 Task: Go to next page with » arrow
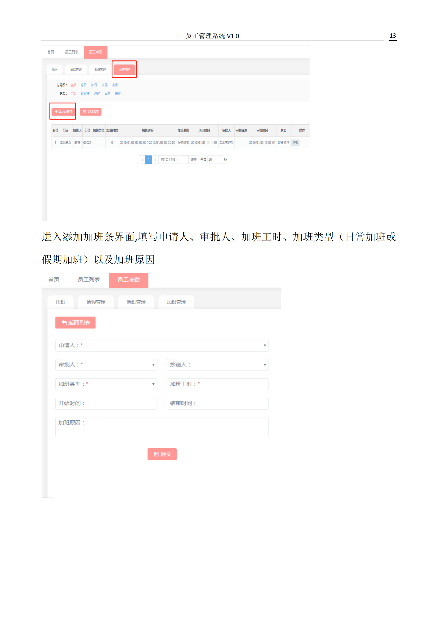click(x=155, y=160)
